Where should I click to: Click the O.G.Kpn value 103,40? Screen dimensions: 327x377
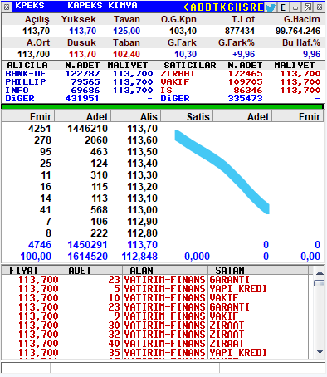click(183, 31)
